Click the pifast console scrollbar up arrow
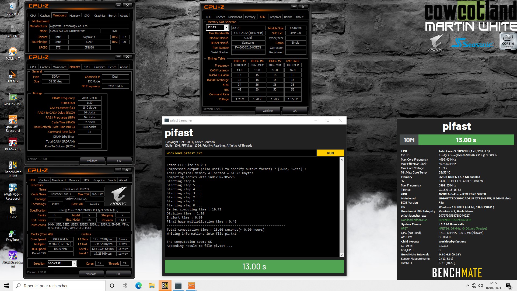This screenshot has height=291, width=517. point(342,160)
